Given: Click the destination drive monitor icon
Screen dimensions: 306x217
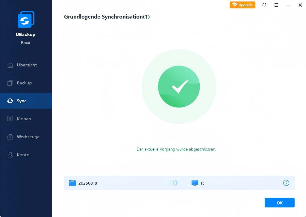Looking at the screenshot, I should [195, 183].
